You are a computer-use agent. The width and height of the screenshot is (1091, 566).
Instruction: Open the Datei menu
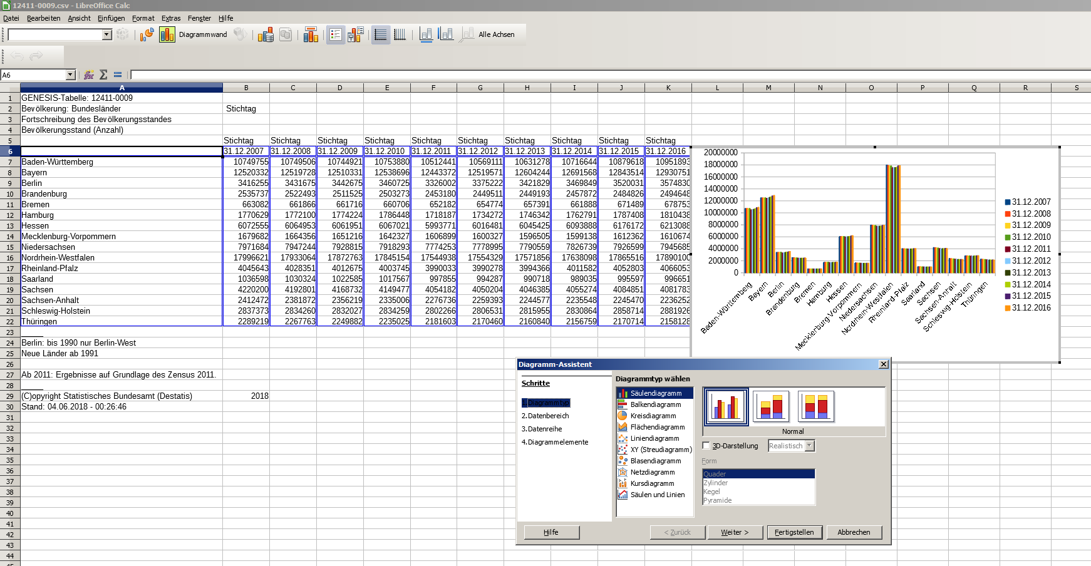tap(11, 18)
